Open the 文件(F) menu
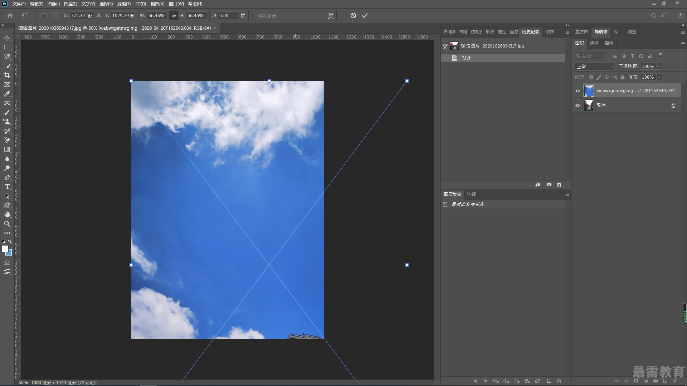Screen dimensions: 687x386 click(x=19, y=4)
